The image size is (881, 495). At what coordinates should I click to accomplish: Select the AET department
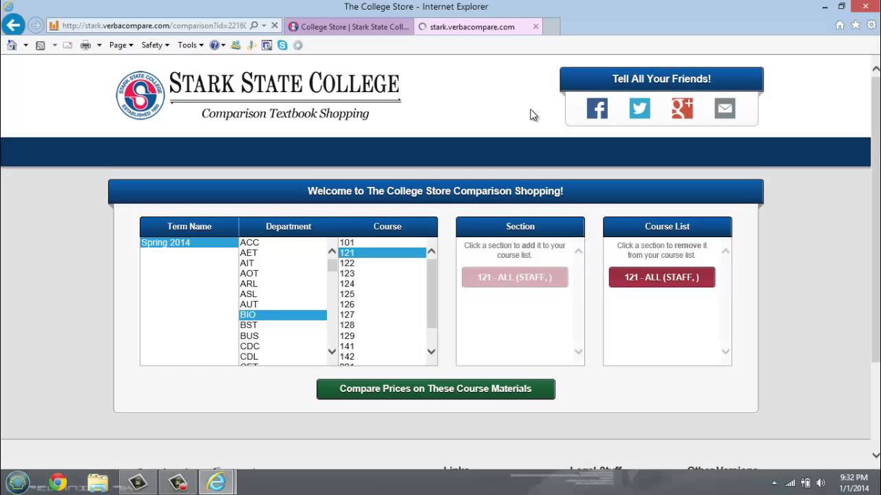pyautogui.click(x=282, y=253)
